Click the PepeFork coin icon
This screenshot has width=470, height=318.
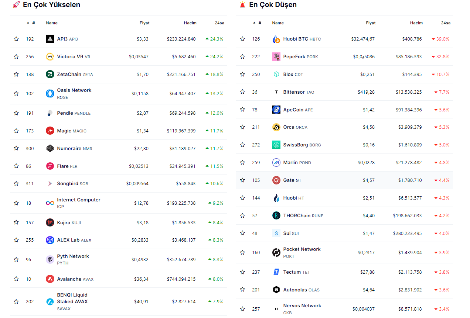[x=276, y=56]
